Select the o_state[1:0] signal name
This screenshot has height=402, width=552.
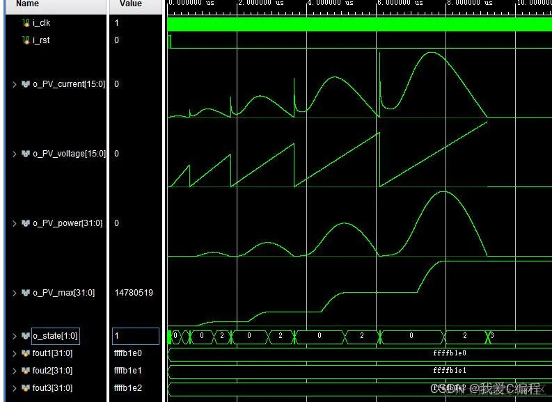point(55,336)
